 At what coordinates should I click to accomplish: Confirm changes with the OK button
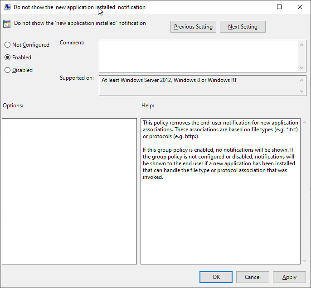(x=216, y=277)
